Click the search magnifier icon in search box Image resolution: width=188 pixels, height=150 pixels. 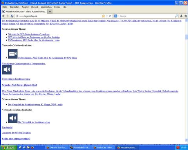pos(176,16)
